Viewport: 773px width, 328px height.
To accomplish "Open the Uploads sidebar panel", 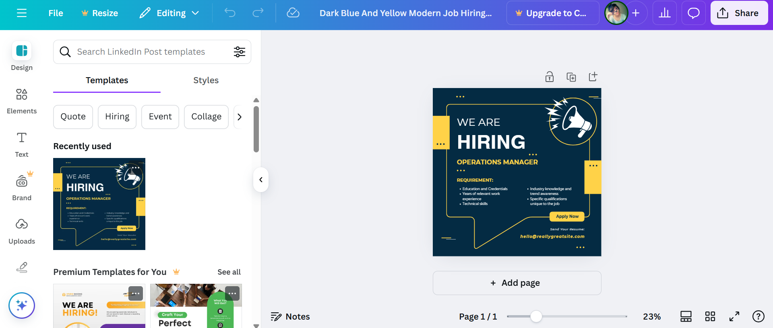I will 22,231.
